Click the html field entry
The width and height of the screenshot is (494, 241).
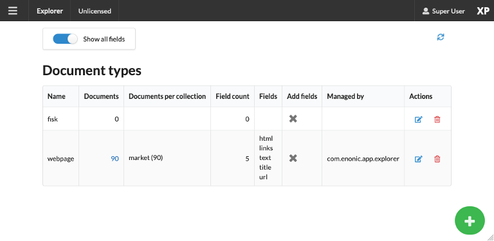pos(266,138)
